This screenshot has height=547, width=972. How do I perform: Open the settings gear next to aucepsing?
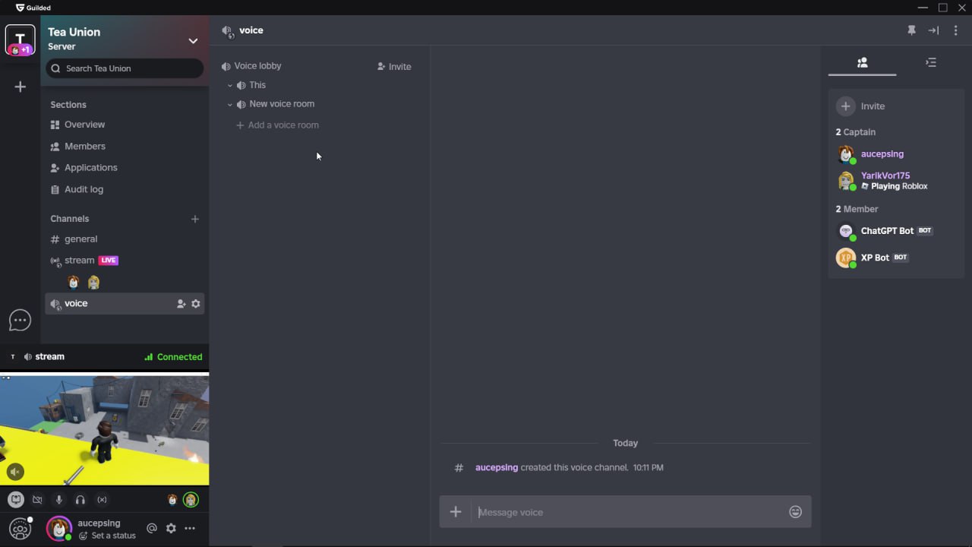pos(171,528)
